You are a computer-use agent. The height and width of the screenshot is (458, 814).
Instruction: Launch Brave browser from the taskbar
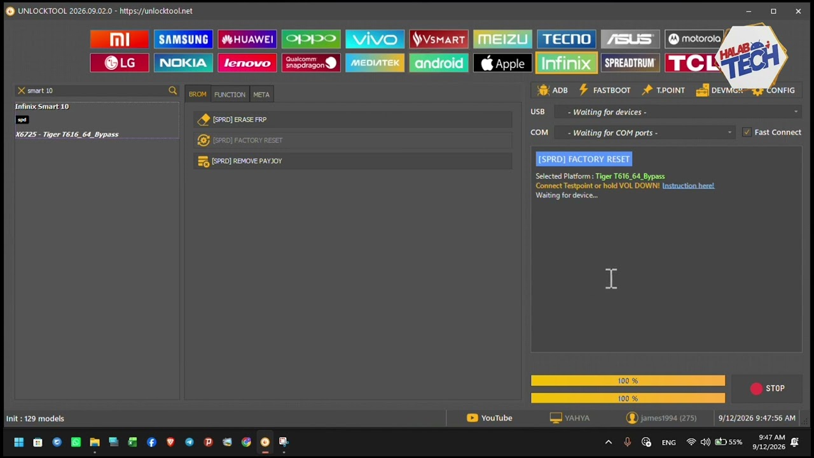click(x=170, y=442)
